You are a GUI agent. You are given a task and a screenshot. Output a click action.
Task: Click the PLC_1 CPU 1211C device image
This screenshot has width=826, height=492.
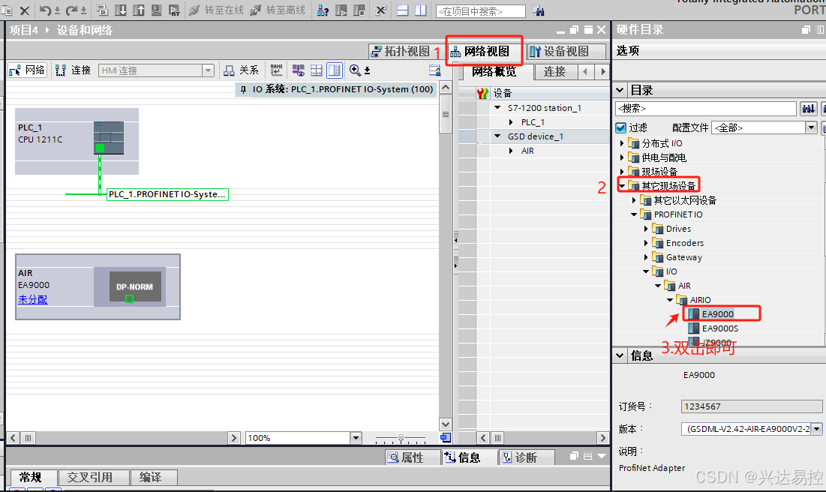pos(109,137)
